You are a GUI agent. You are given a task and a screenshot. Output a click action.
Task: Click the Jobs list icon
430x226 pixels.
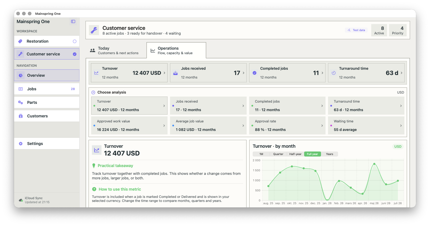21,89
